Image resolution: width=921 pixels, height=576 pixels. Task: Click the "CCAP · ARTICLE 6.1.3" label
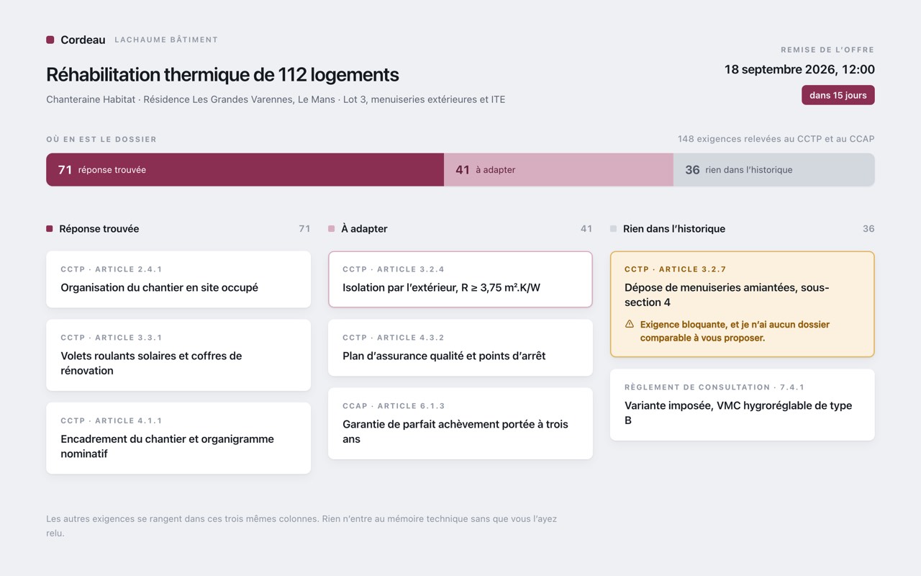pos(394,406)
